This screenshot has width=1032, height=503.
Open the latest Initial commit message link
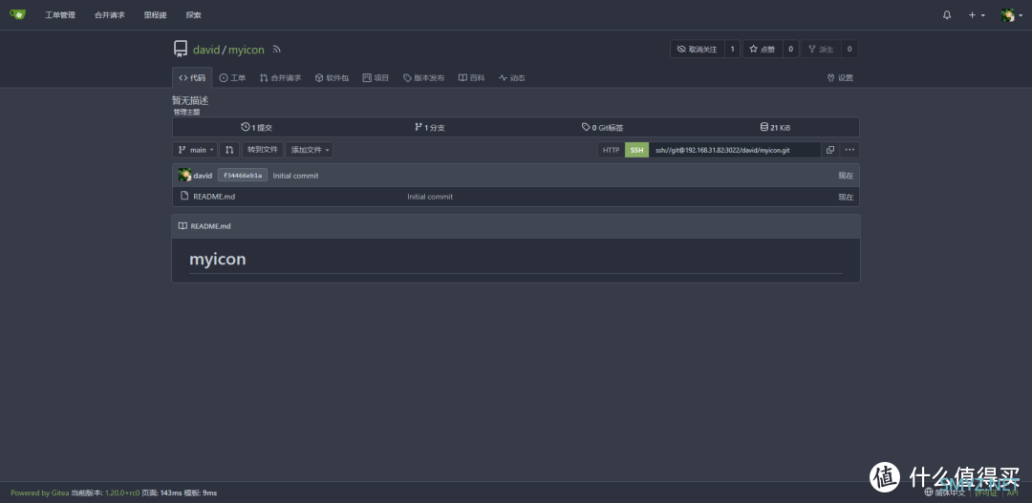click(295, 176)
